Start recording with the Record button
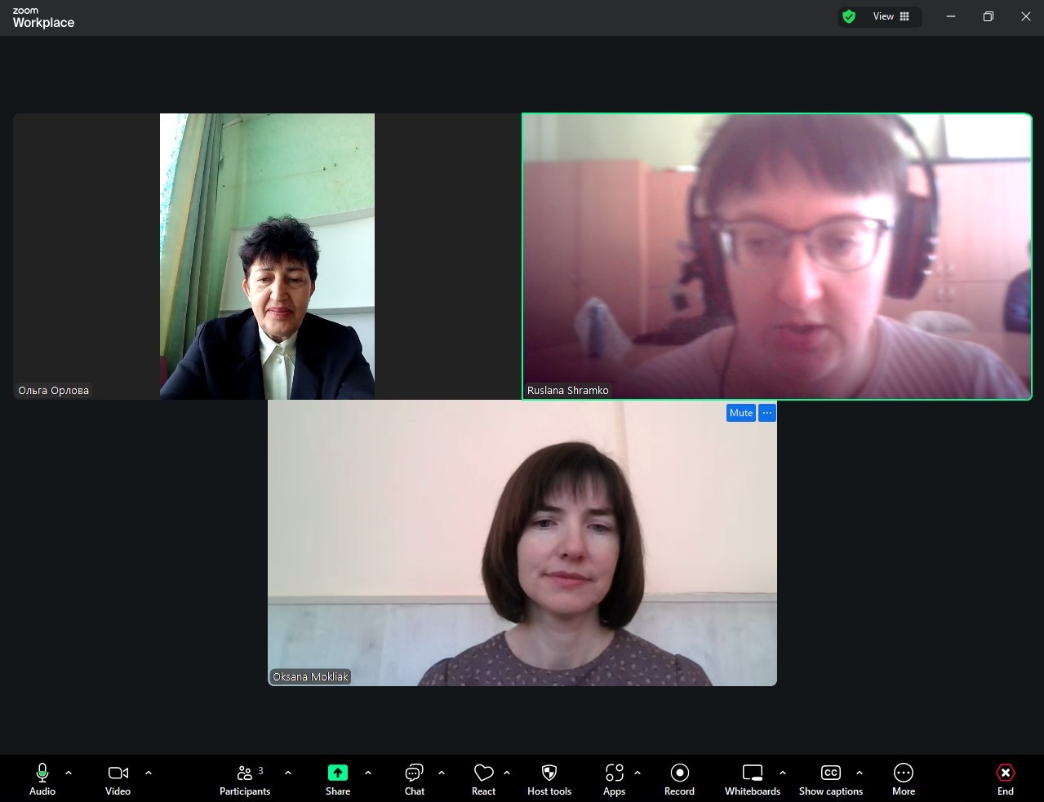Viewport: 1044px width, 802px height. tap(679, 779)
